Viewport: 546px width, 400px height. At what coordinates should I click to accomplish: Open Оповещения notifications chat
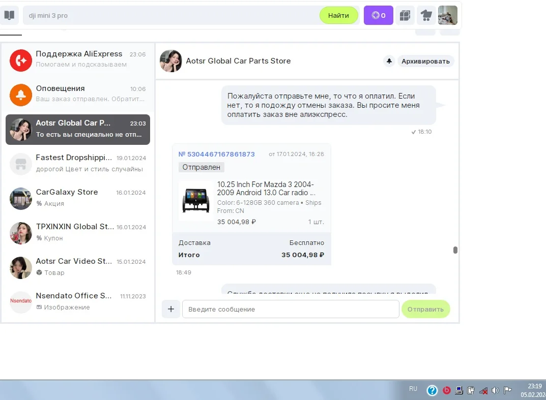[78, 94]
